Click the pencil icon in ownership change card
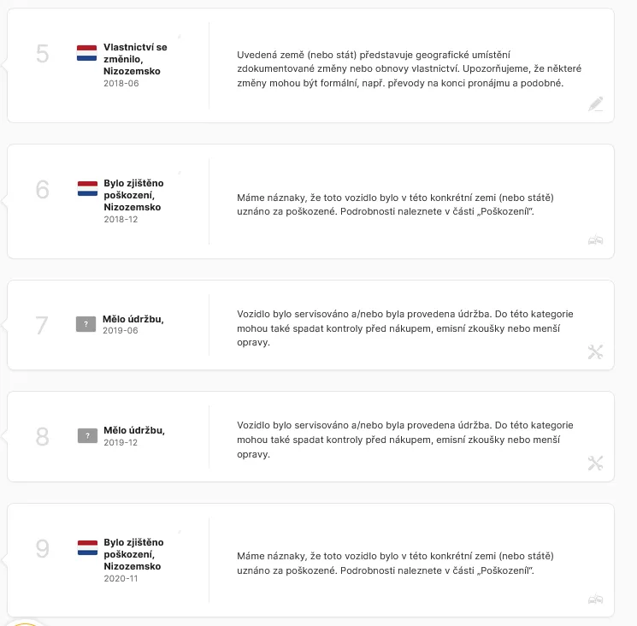The image size is (637, 626). click(x=596, y=104)
